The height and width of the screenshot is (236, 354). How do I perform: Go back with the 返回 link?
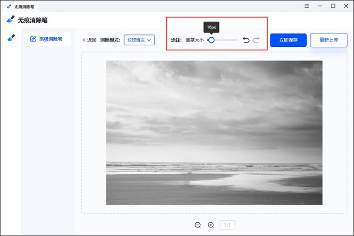(89, 40)
